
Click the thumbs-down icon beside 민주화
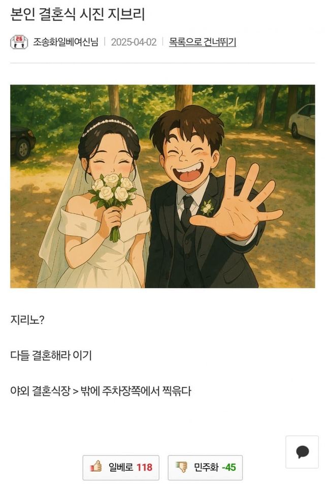[x=182, y=466]
